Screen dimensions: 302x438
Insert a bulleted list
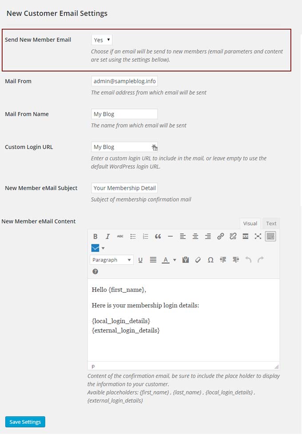[x=133, y=236]
